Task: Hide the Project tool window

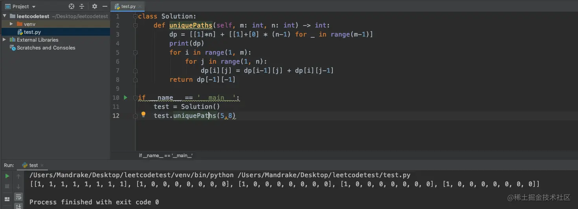Action: [x=105, y=6]
